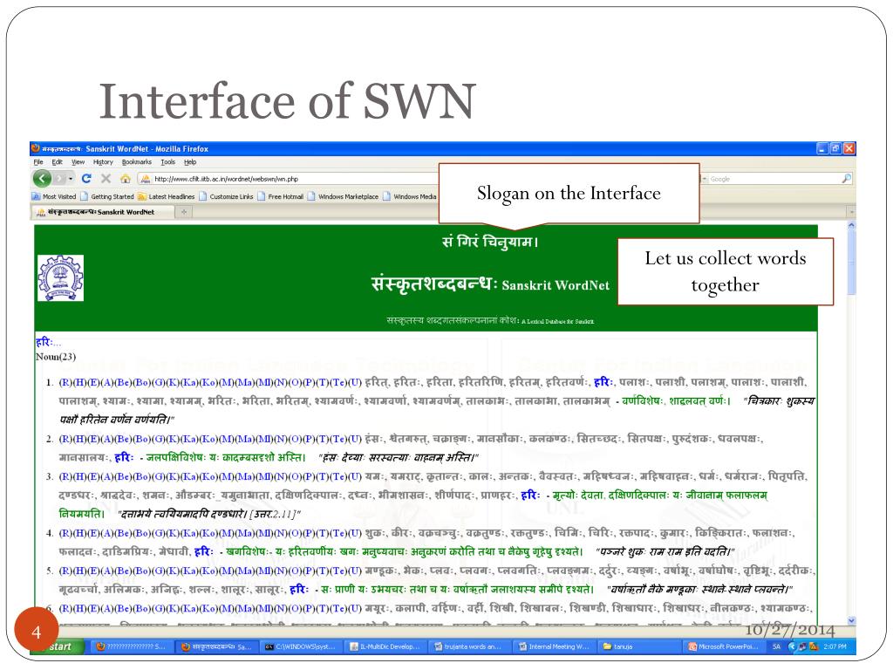Click the page scrollbar up arrow
893x670 pixels.
[851, 225]
